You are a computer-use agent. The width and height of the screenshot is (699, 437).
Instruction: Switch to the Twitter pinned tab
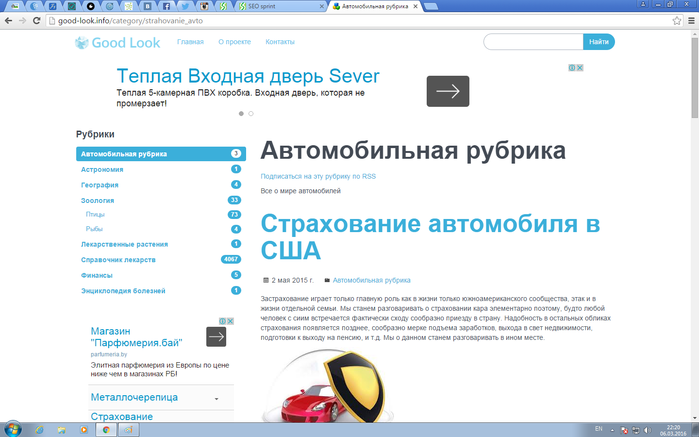pos(185,6)
